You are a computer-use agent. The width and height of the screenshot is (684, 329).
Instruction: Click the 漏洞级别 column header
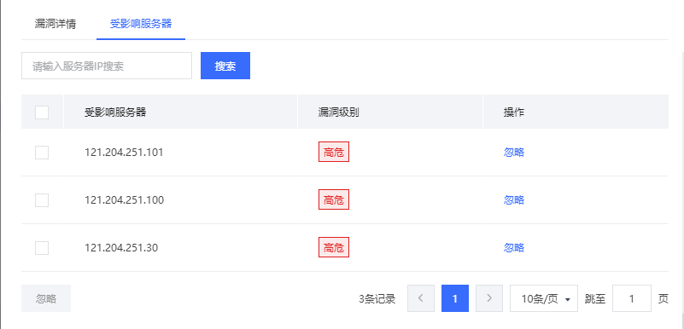point(338,113)
